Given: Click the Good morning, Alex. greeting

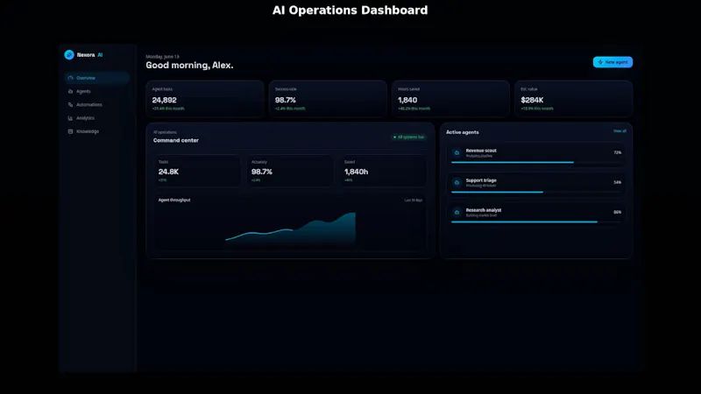Looking at the screenshot, I should (189, 65).
